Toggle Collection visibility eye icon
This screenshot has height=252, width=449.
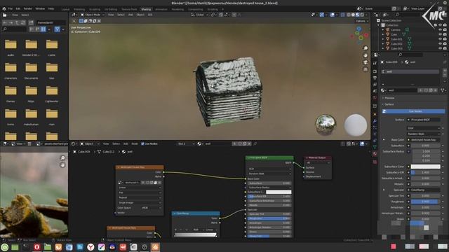click(x=440, y=25)
